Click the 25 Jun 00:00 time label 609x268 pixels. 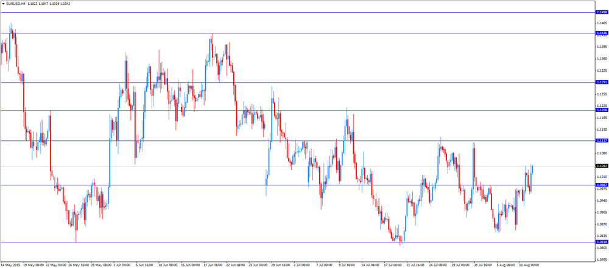(258, 265)
